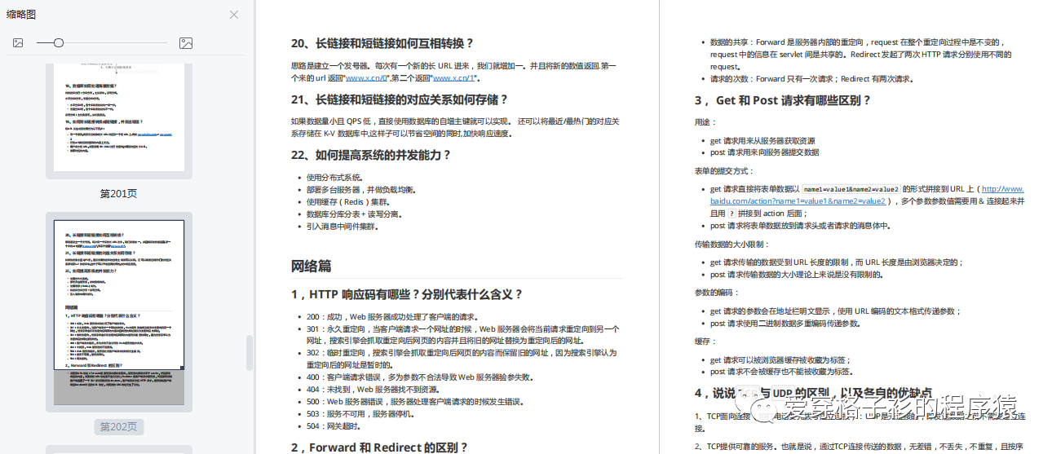
Task: Click bullet 部署多台服务器，并做负载均衡。
Action: 360,189
